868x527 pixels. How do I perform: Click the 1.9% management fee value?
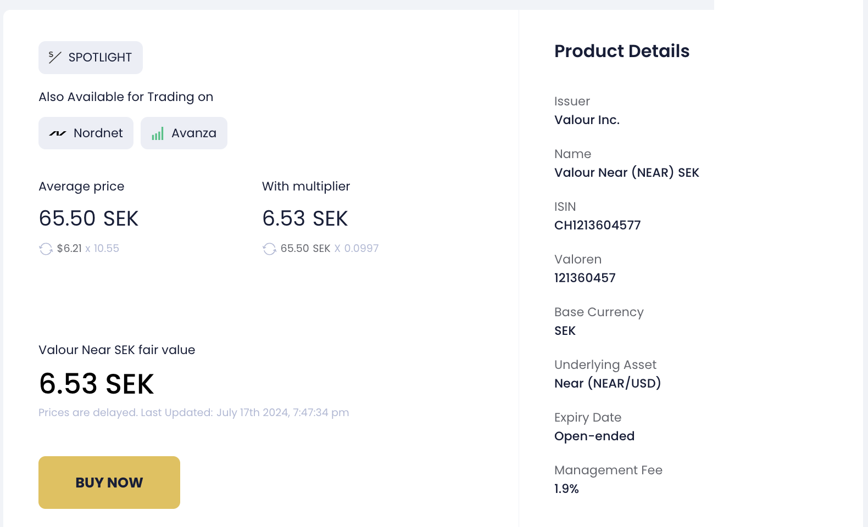coord(566,489)
